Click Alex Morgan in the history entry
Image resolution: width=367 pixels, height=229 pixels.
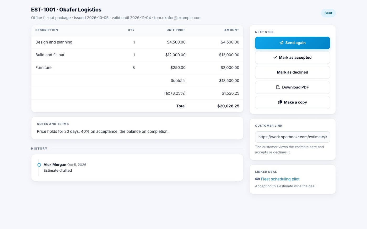coord(55,165)
